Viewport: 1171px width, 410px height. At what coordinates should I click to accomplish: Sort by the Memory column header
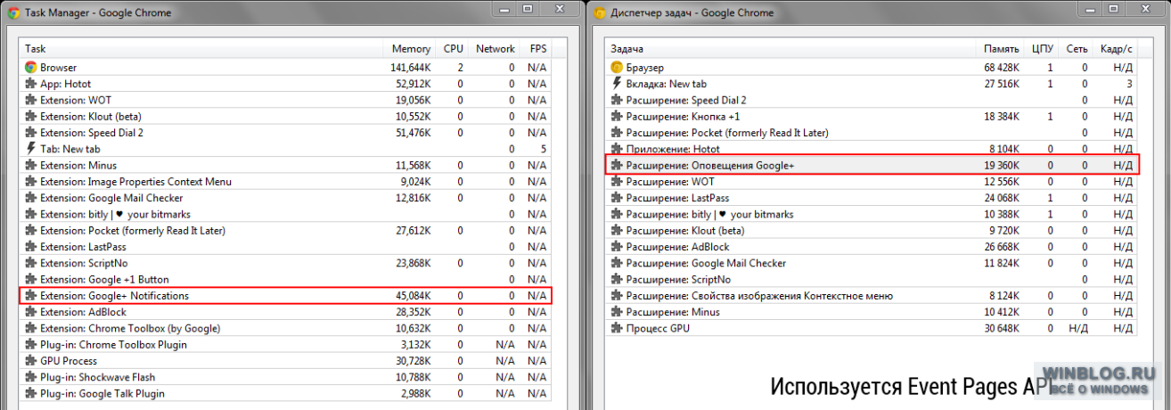[410, 49]
